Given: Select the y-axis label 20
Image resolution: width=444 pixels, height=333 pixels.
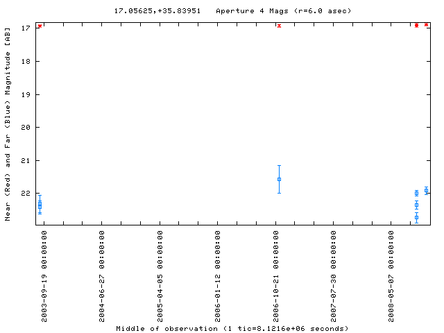Looking at the screenshot, I should pyautogui.click(x=26, y=128).
